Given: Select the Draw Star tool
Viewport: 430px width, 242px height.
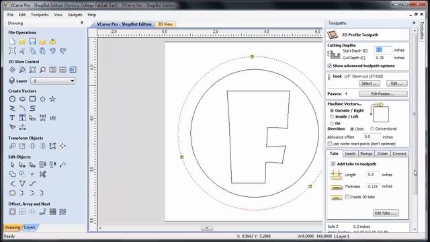Looking at the screenshot, I should pos(52,99).
